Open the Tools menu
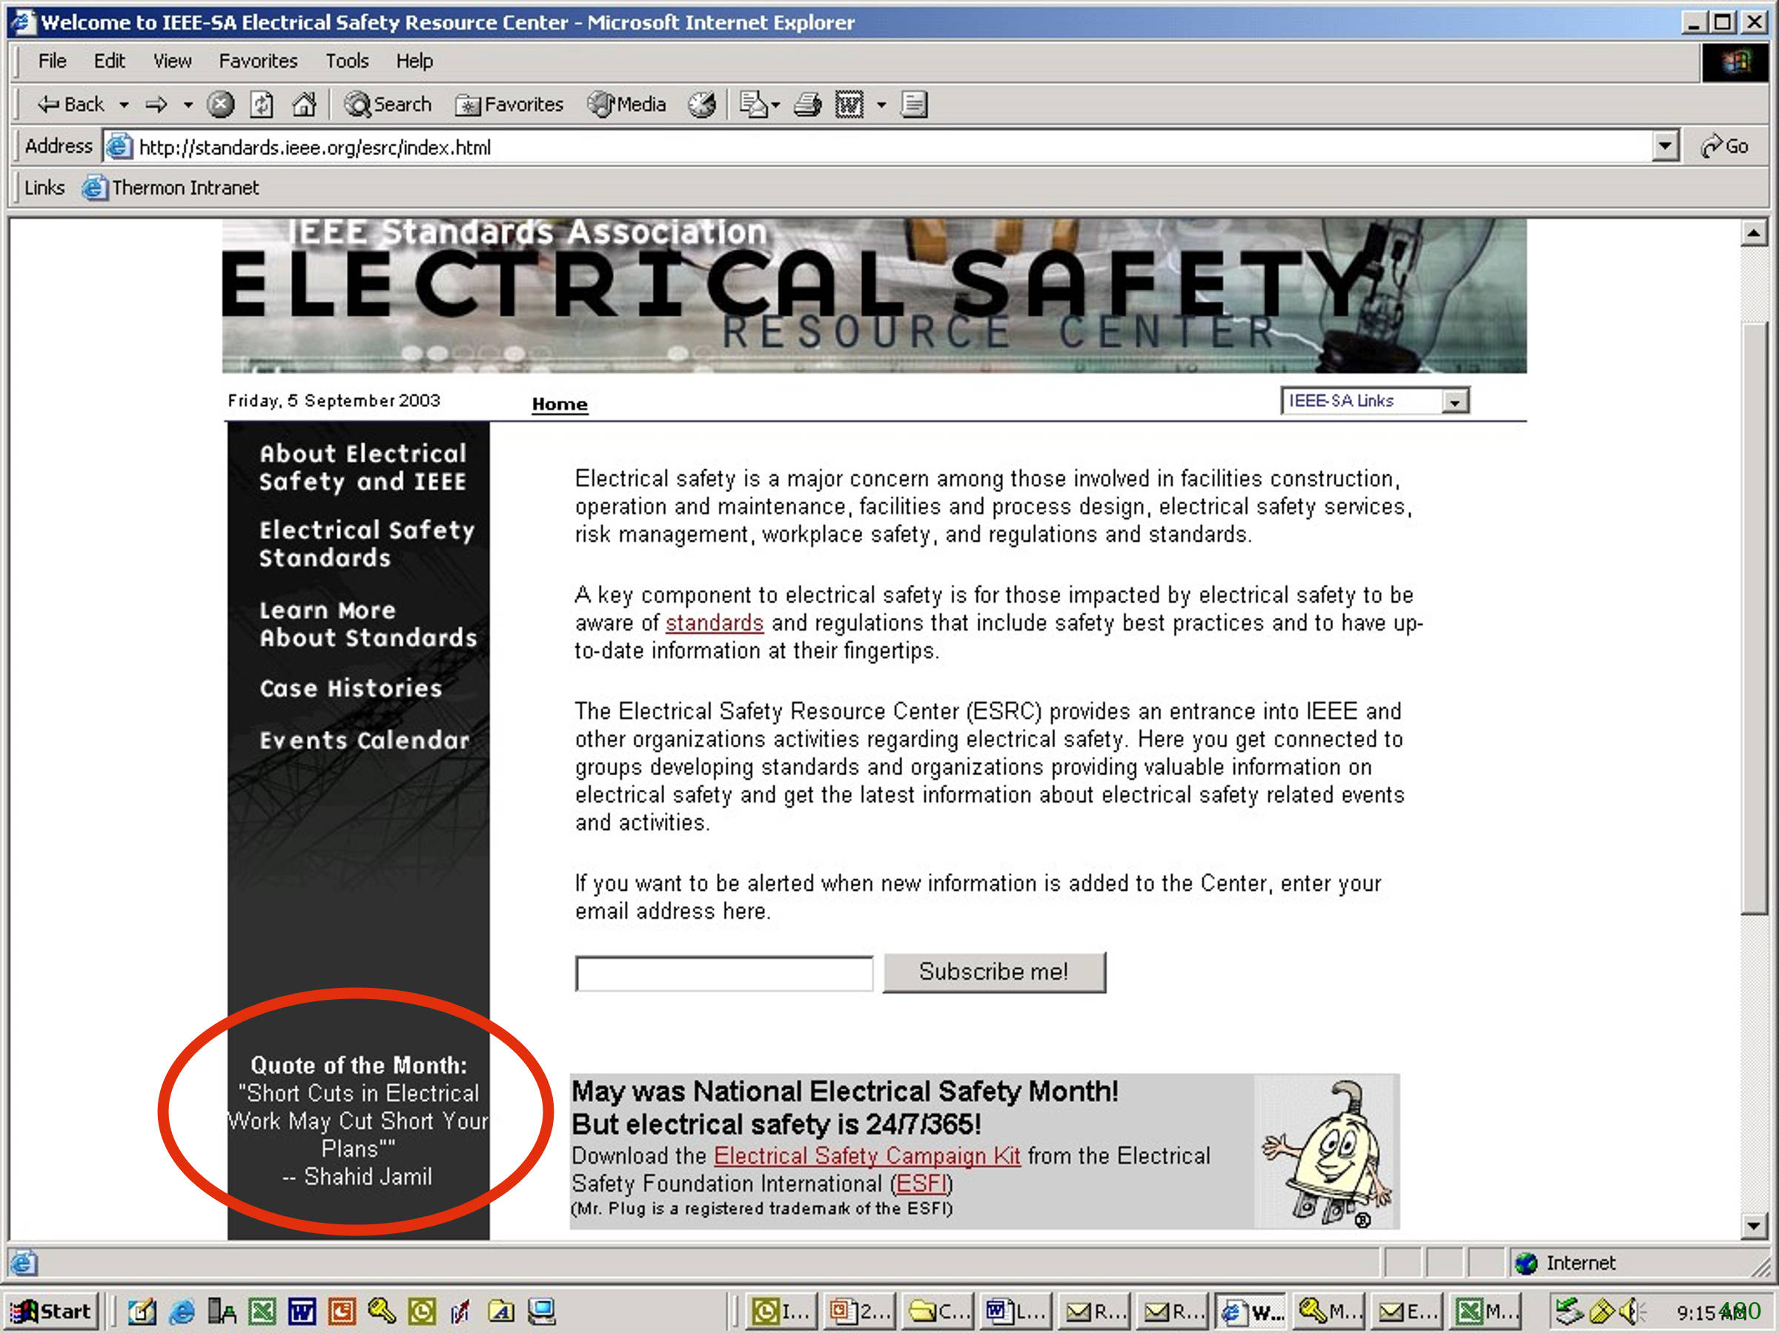Viewport: 1779px width, 1334px height. click(x=347, y=61)
